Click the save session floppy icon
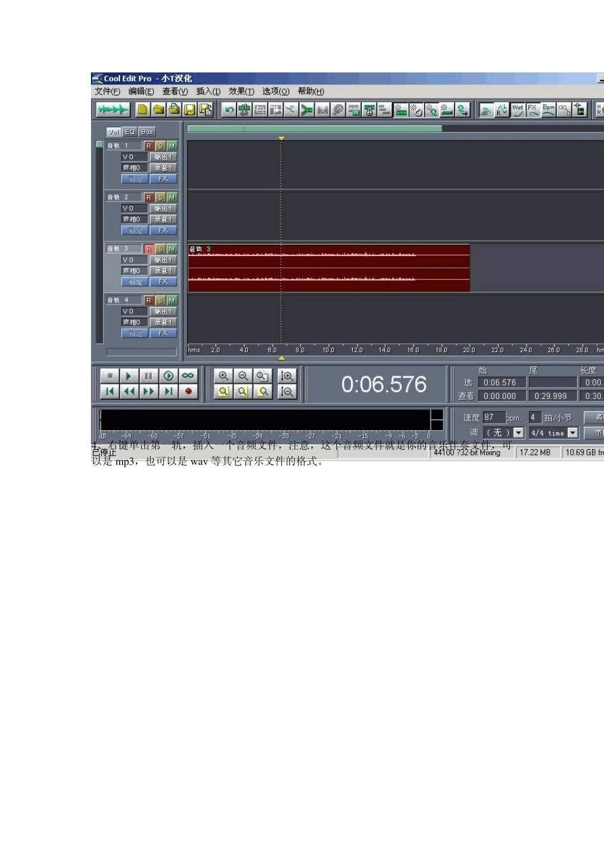604x854 pixels. (x=189, y=110)
